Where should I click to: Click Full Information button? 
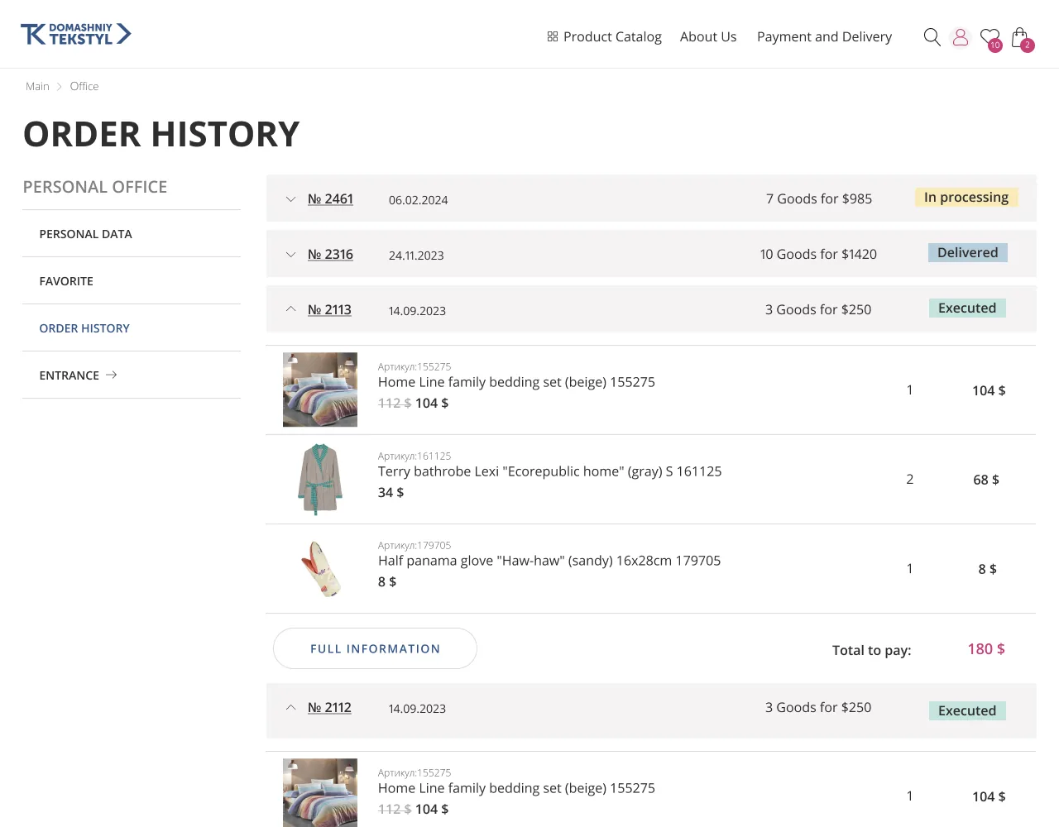click(x=375, y=648)
